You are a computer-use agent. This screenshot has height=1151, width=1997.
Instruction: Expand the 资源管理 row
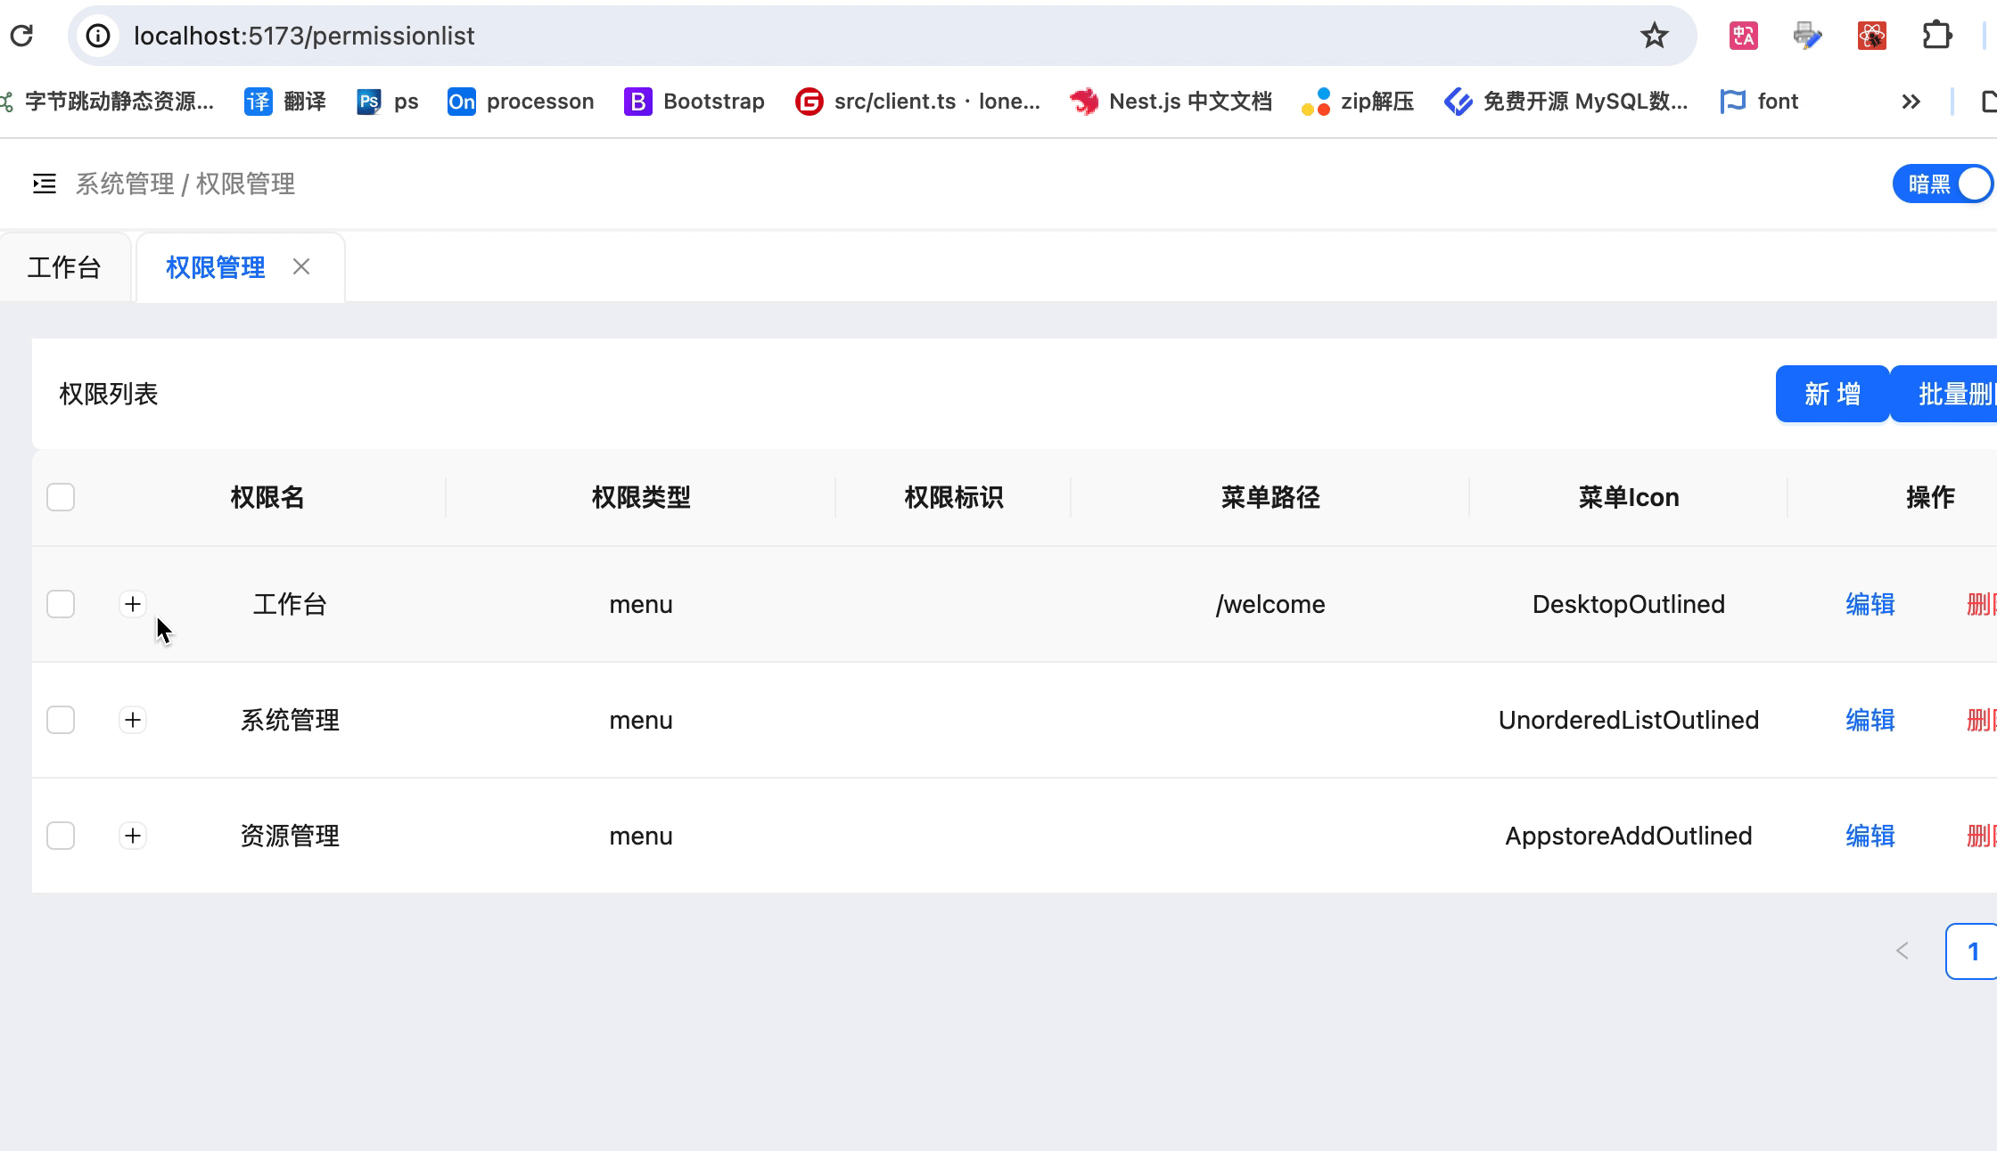pyautogui.click(x=133, y=836)
